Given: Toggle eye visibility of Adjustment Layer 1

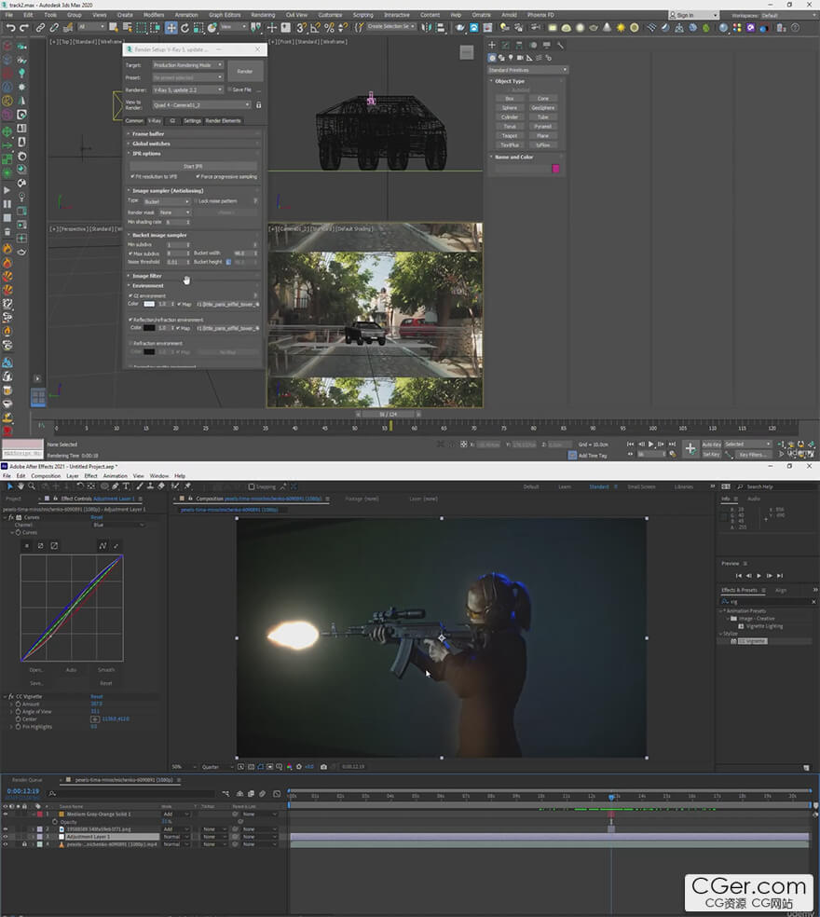Looking at the screenshot, I should 6,837.
